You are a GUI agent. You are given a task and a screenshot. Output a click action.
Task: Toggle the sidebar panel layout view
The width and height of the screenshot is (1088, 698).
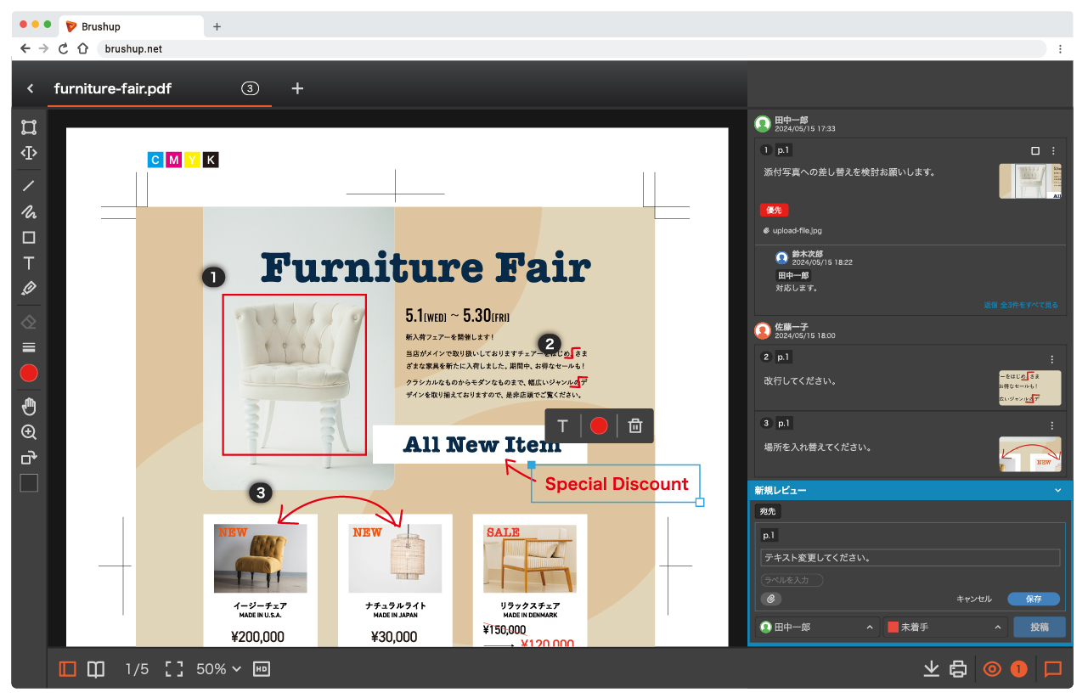coord(68,669)
